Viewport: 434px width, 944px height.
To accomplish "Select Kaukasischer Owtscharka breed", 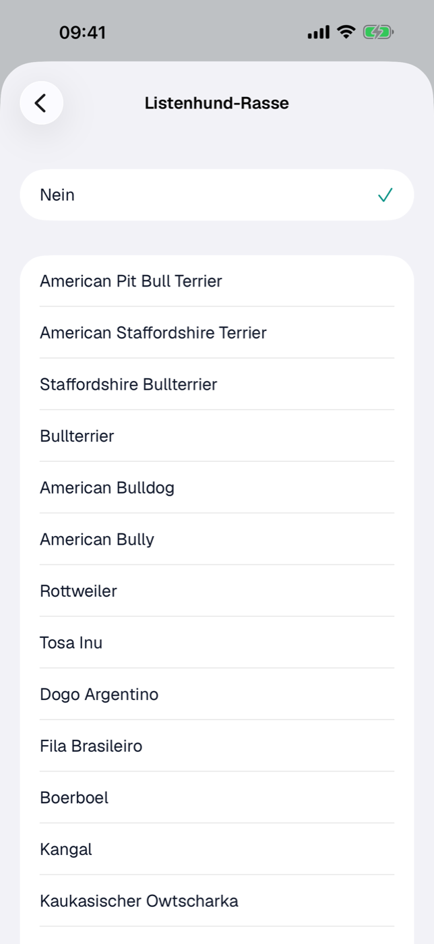I will pos(217,901).
